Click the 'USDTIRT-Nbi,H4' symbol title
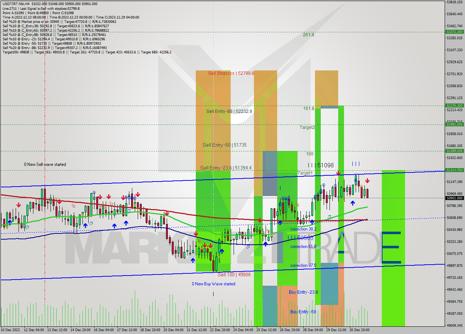This screenshot has height=334, width=465. [16, 4]
